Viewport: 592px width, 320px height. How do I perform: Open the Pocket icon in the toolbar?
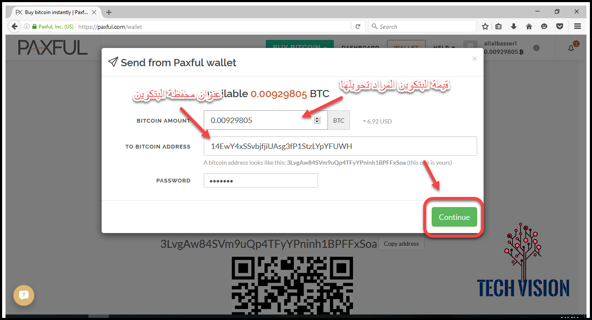[x=560, y=26]
